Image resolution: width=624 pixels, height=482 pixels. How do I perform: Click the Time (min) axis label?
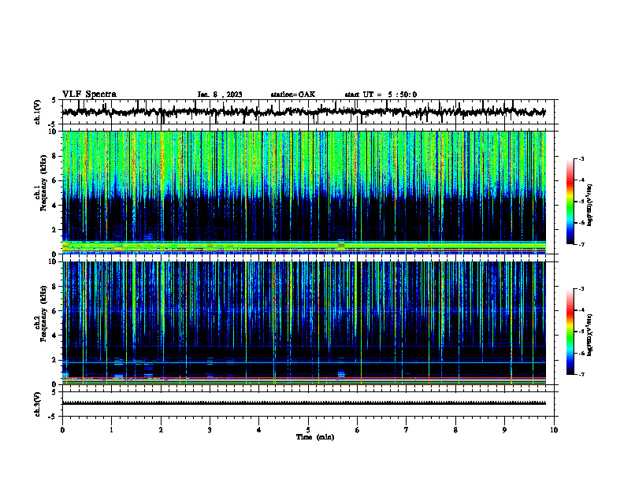click(x=315, y=437)
